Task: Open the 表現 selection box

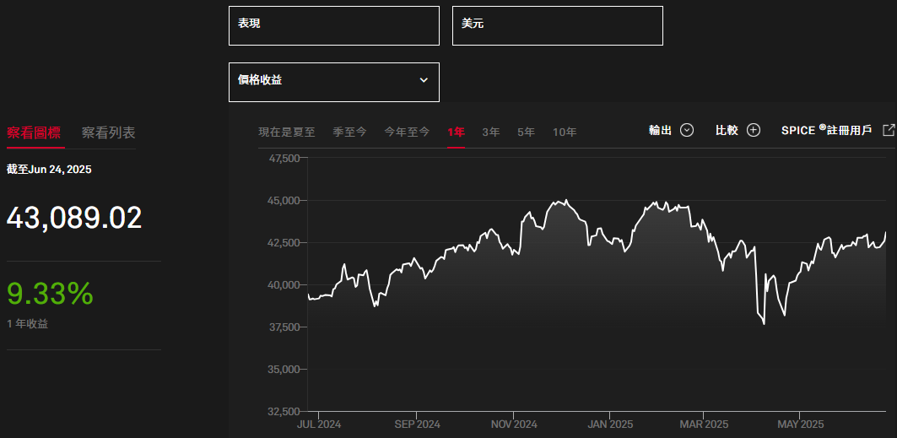Action: click(334, 25)
